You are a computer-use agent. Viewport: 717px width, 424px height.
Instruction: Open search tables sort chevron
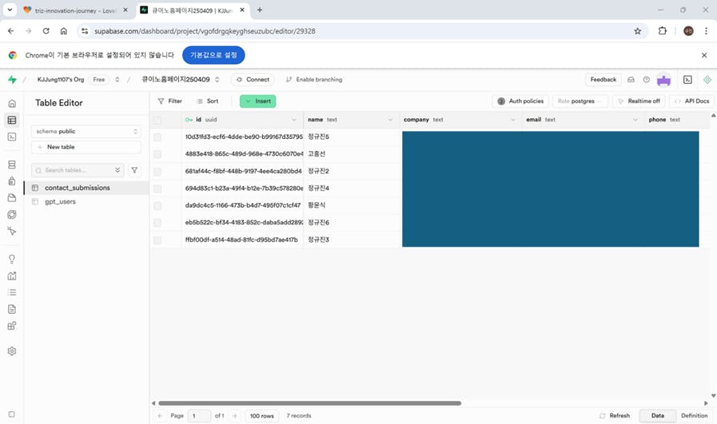[x=118, y=170]
